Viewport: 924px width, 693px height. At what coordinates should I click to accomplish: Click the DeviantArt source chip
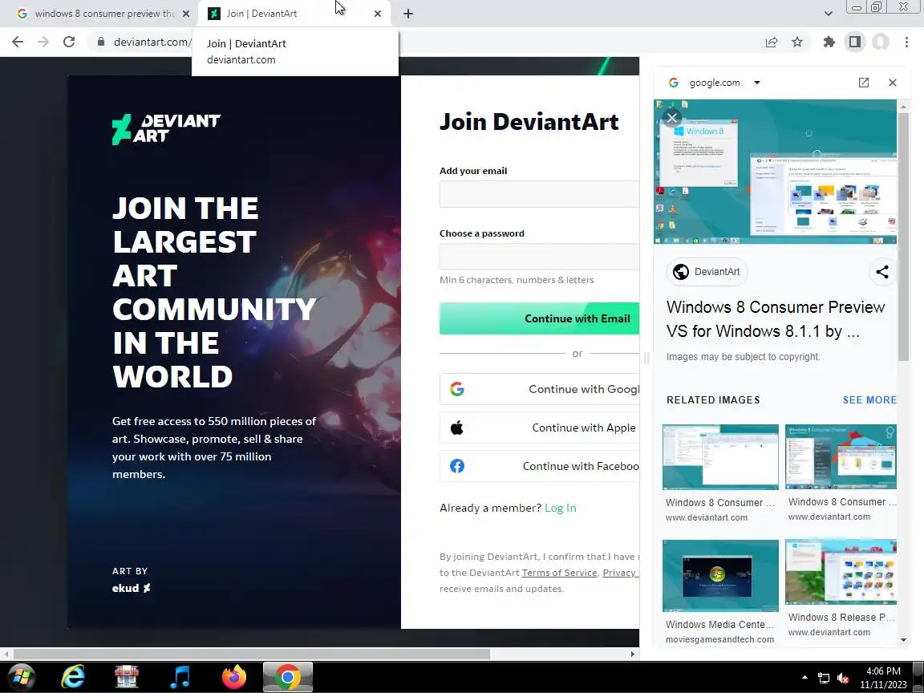[x=707, y=272]
